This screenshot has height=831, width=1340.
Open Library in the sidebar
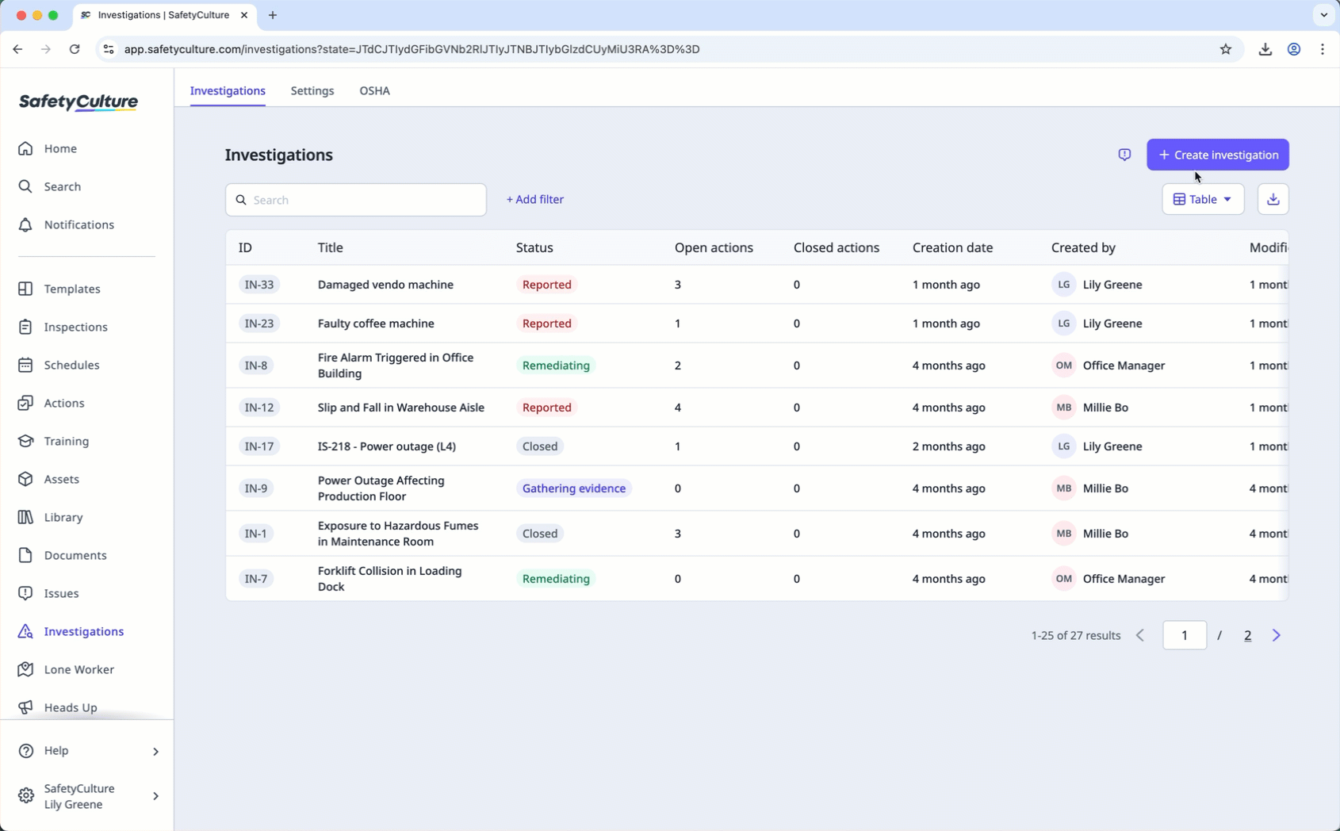(x=63, y=517)
